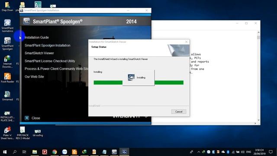
Task: Click the Close label in Spoolgen installer
Action: tap(35, 118)
